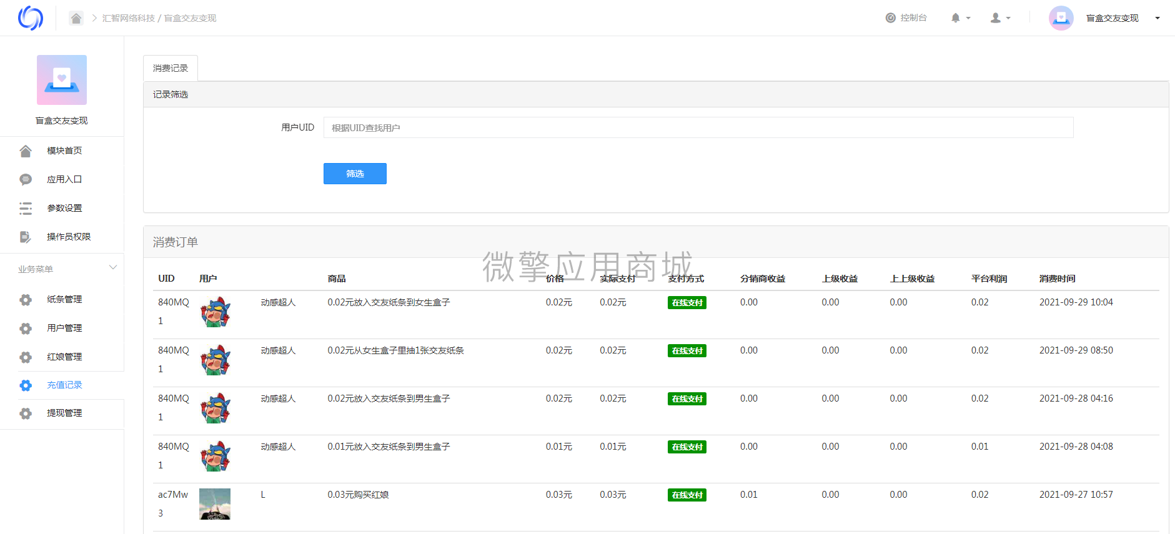Click 盲盒交友变现 breadcrumb link
This screenshot has width=1175, height=534.
(x=190, y=18)
